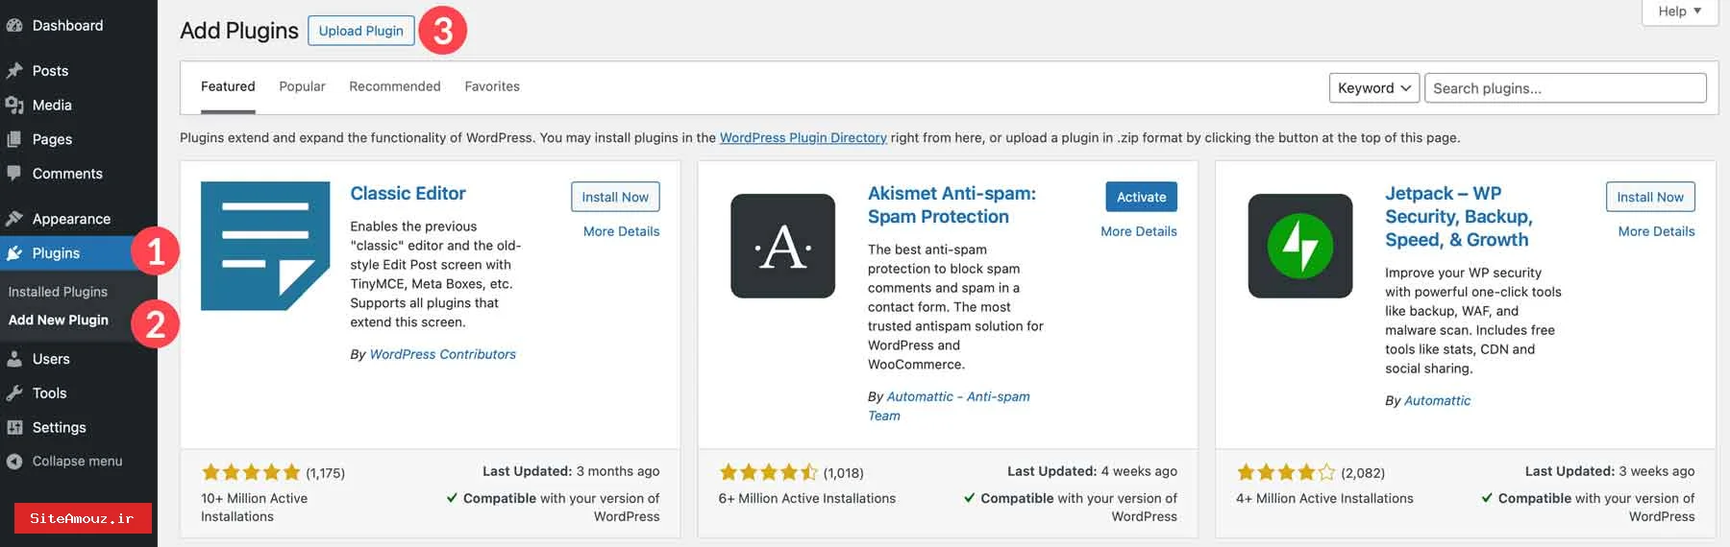Click the Dashboard gauge icon in sidebar
1730x547 pixels.
[13, 26]
